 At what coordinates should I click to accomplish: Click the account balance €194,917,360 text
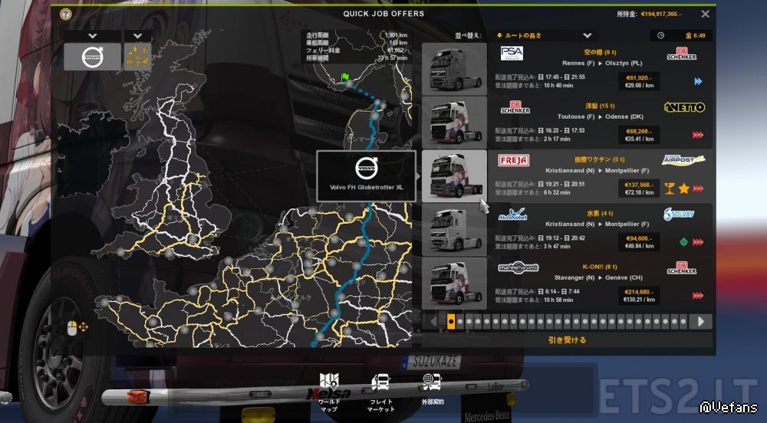(661, 14)
